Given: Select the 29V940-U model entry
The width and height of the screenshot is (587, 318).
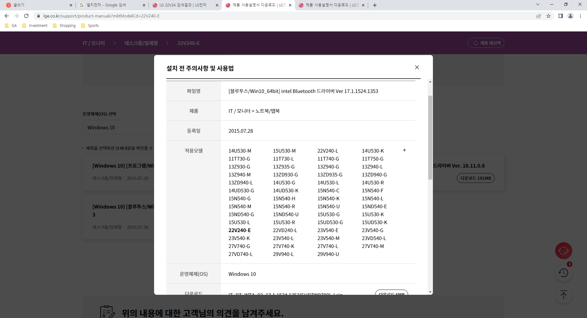Looking at the screenshot, I should [328, 254].
